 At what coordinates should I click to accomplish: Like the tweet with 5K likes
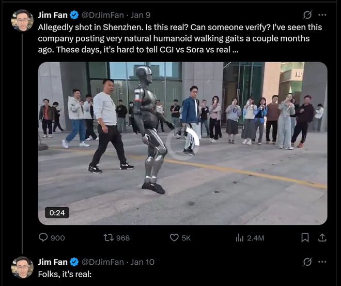click(x=174, y=238)
